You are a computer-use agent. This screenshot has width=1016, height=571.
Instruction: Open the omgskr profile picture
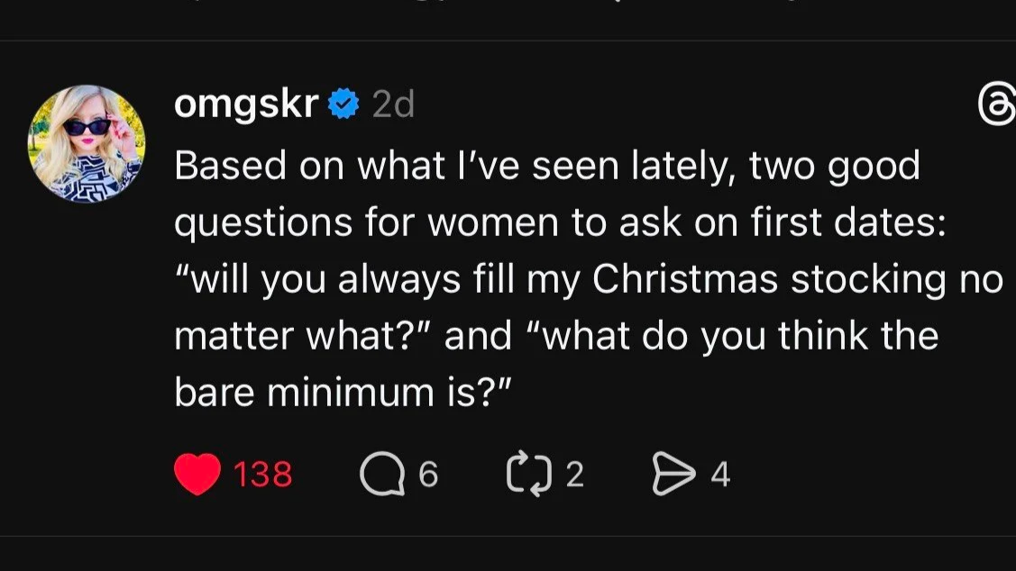[87, 144]
